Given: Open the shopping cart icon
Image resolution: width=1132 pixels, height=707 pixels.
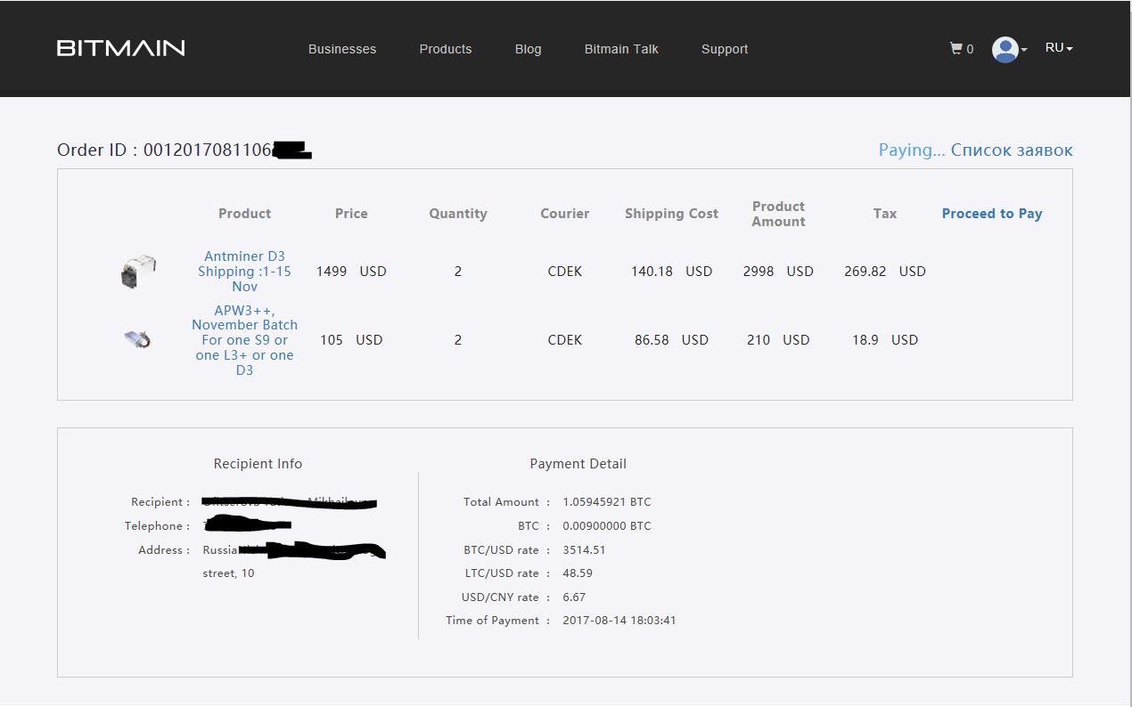Looking at the screenshot, I should [956, 49].
